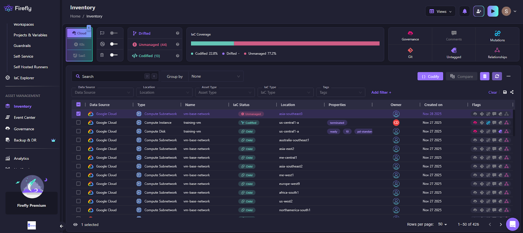523x233 pixels.
Task: Click the refresh inventory button
Action: pyautogui.click(x=497, y=76)
